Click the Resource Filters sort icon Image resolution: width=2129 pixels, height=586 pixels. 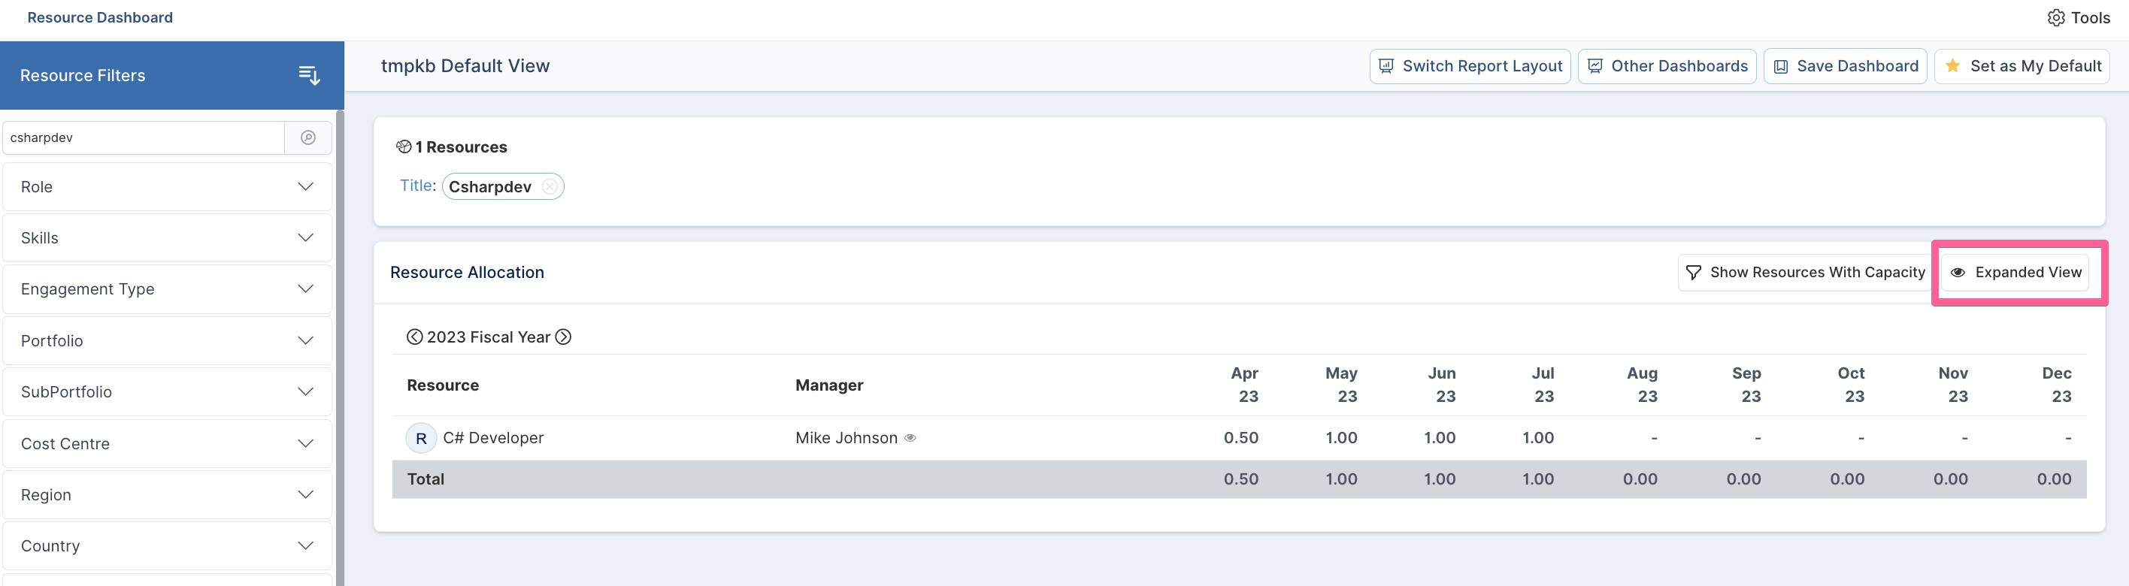coord(309,75)
